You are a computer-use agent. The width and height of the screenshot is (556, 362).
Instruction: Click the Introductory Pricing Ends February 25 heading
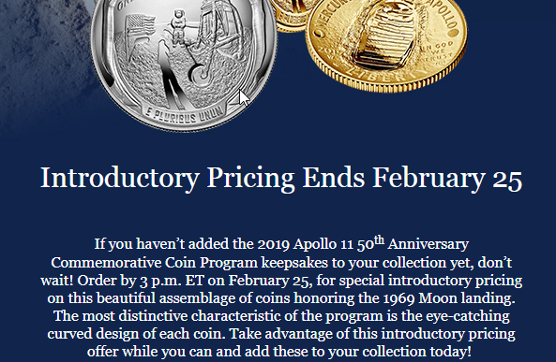pos(281,178)
